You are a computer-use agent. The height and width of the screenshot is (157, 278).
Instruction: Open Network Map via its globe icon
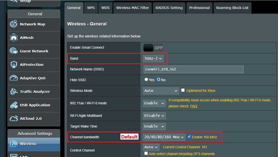(14, 24)
